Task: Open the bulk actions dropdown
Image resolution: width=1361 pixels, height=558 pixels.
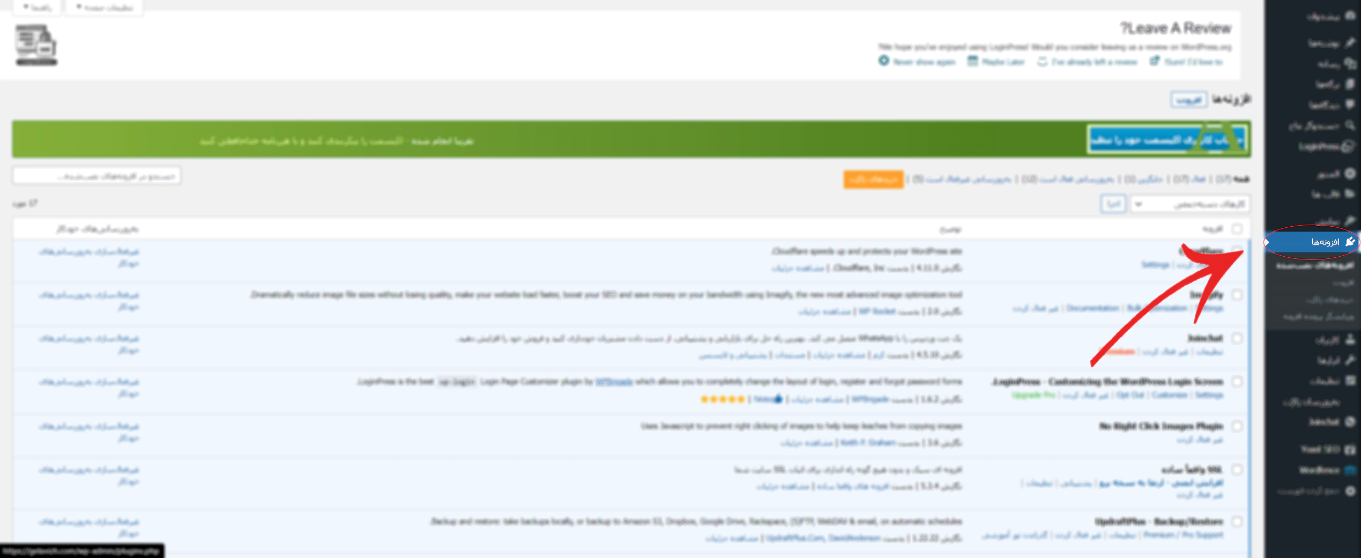Action: click(1190, 204)
